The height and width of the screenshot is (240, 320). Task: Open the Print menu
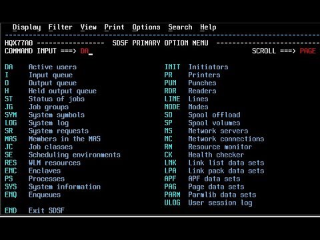114,27
